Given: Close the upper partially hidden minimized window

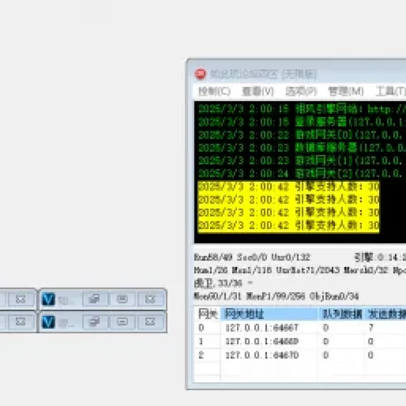Looking at the screenshot, I should pyautogui.click(x=21, y=299).
